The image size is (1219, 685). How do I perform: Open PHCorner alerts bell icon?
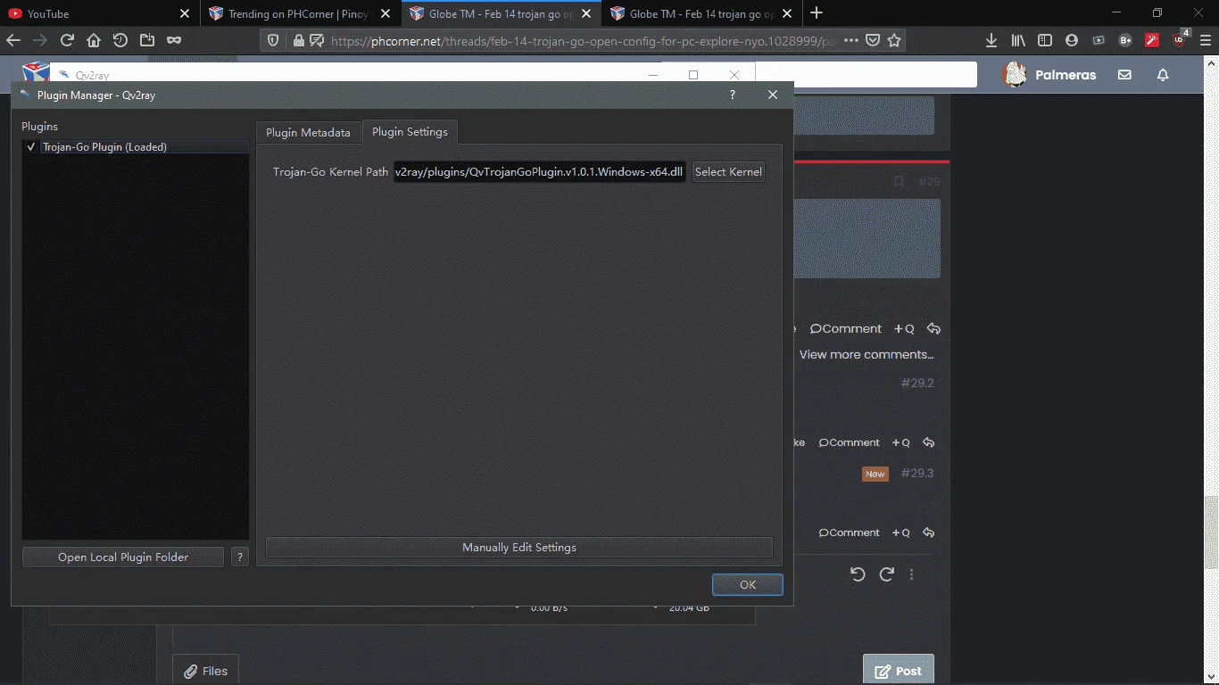[x=1163, y=75]
